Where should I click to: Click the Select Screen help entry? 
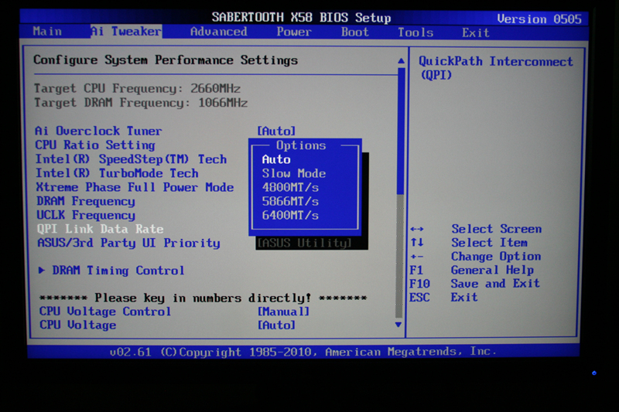pyautogui.click(x=496, y=229)
